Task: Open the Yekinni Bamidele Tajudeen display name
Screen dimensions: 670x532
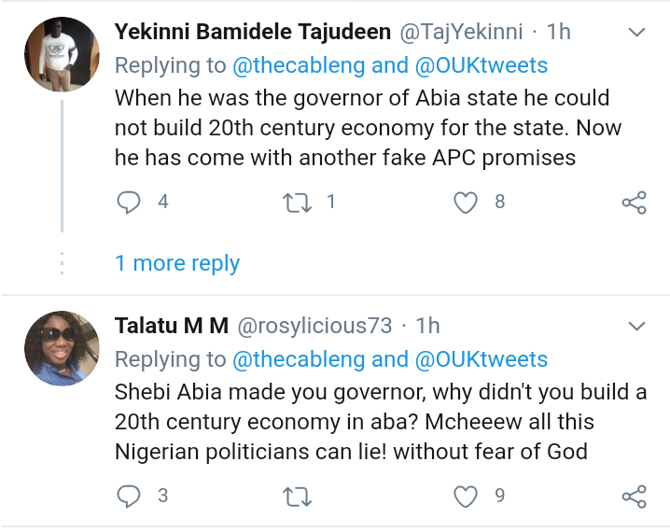Action: point(253,32)
